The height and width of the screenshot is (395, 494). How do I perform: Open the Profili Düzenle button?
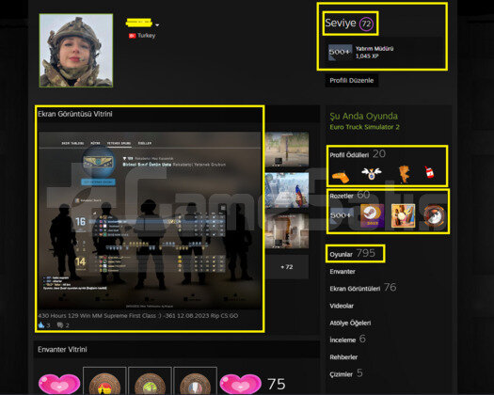pos(352,80)
